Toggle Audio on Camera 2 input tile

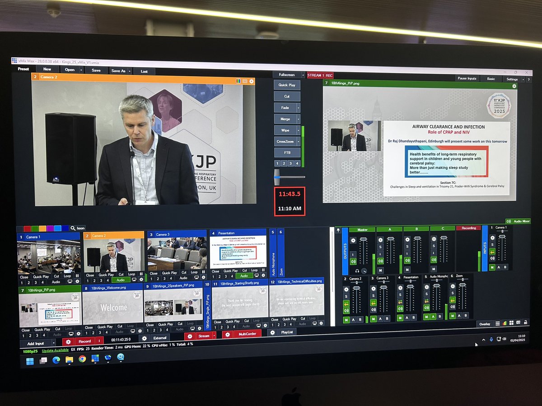click(121, 280)
